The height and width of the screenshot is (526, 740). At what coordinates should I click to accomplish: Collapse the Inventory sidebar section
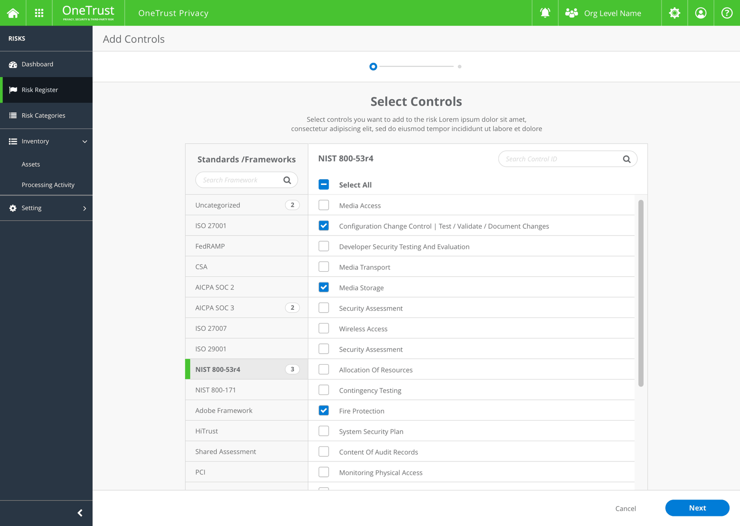coord(85,142)
